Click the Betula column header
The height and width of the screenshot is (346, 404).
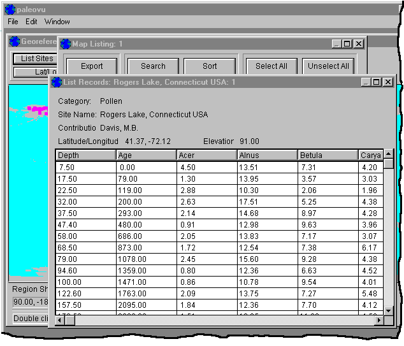click(x=328, y=155)
